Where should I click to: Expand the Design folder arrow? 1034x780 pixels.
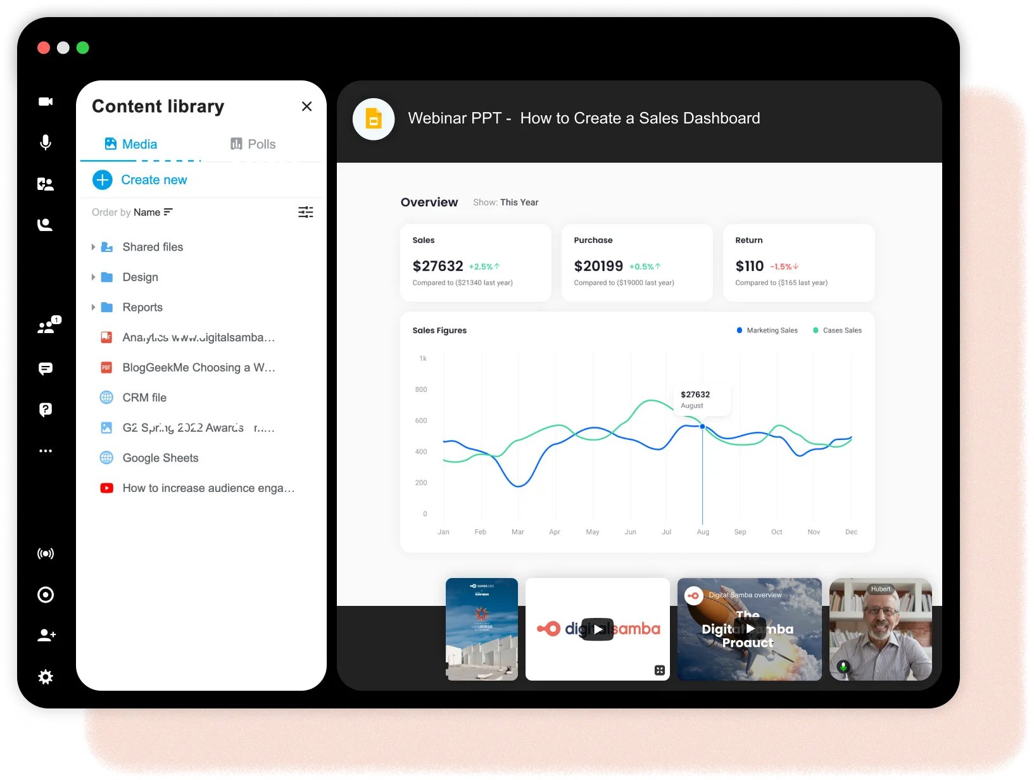coord(93,277)
